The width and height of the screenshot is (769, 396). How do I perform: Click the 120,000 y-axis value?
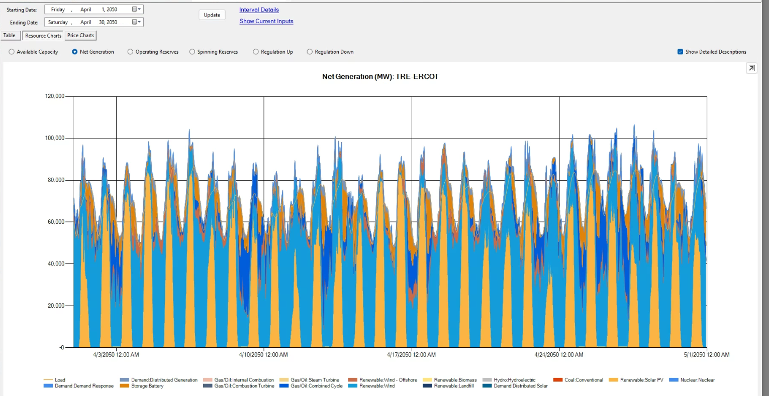[55, 96]
